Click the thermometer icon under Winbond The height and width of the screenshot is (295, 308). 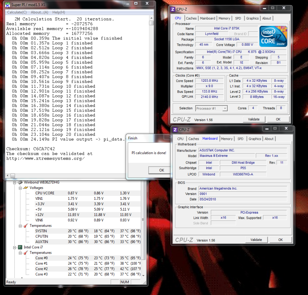(26, 226)
